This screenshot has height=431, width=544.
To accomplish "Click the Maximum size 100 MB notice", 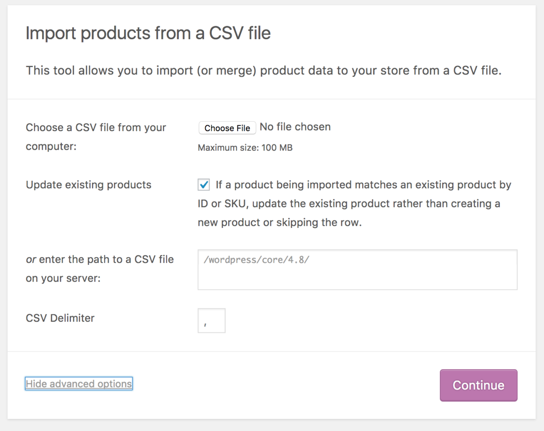I will (x=245, y=147).
